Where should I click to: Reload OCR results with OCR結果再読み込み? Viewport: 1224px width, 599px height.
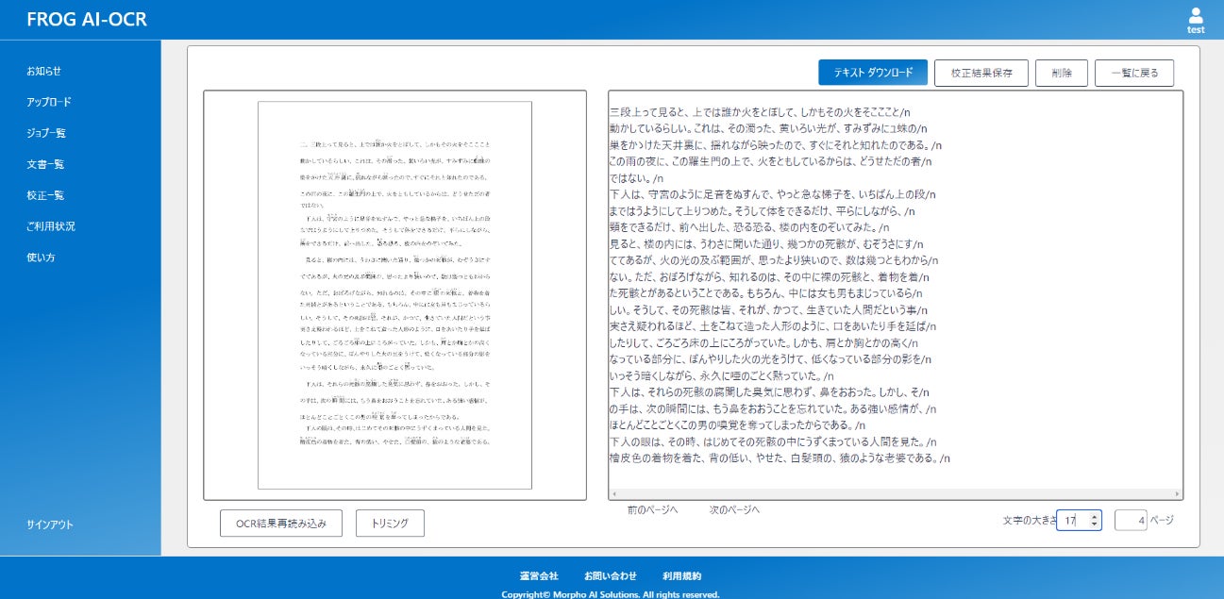[x=280, y=523]
